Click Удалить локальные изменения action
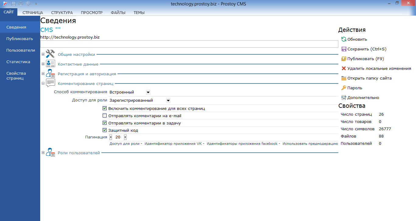This screenshot has height=221, width=416. pos(379,68)
